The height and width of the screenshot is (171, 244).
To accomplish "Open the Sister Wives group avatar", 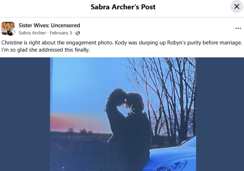I will coord(8,27).
